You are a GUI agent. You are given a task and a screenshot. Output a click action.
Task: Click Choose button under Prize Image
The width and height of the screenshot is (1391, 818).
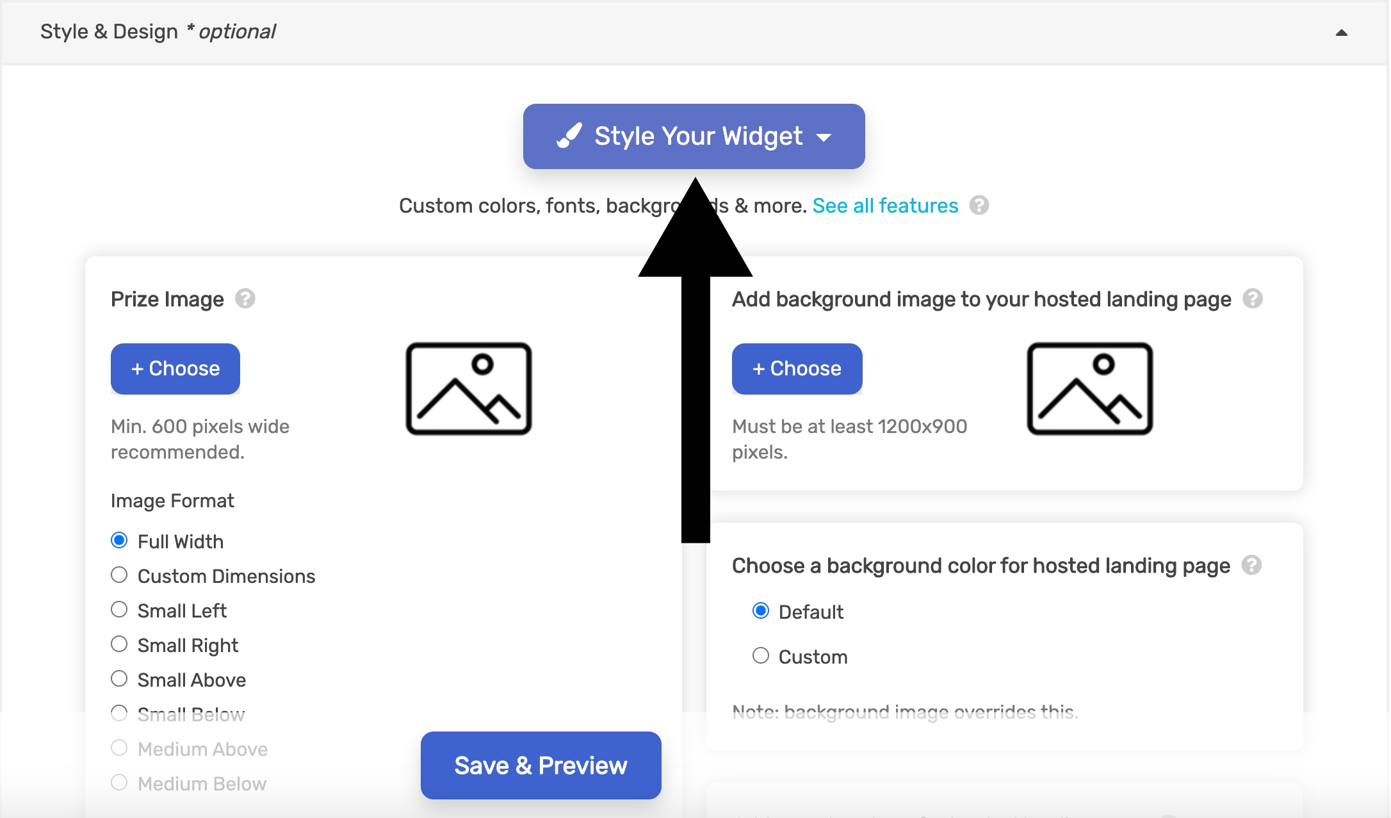click(175, 369)
